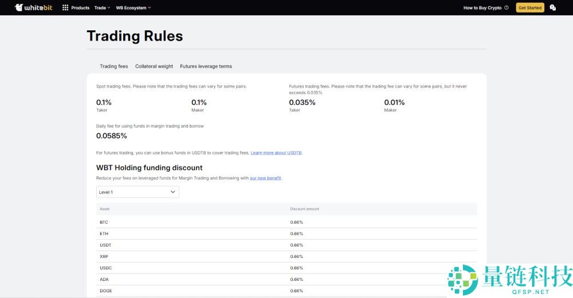The image size is (573, 298).
Task: Click the How to Buy Crypto link
Action: click(482, 8)
